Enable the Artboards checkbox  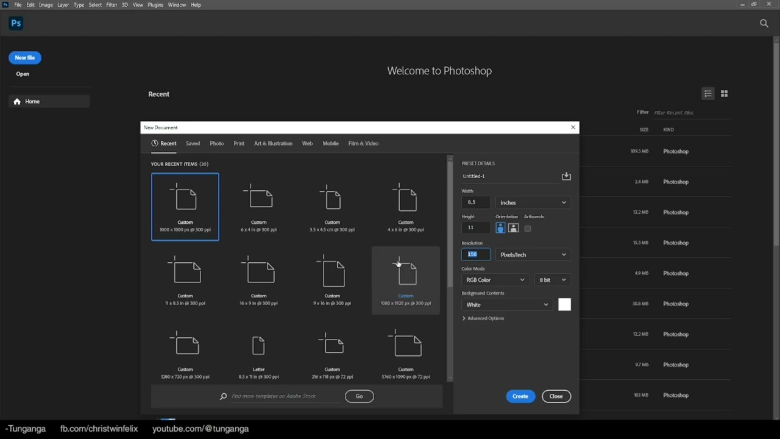(528, 229)
